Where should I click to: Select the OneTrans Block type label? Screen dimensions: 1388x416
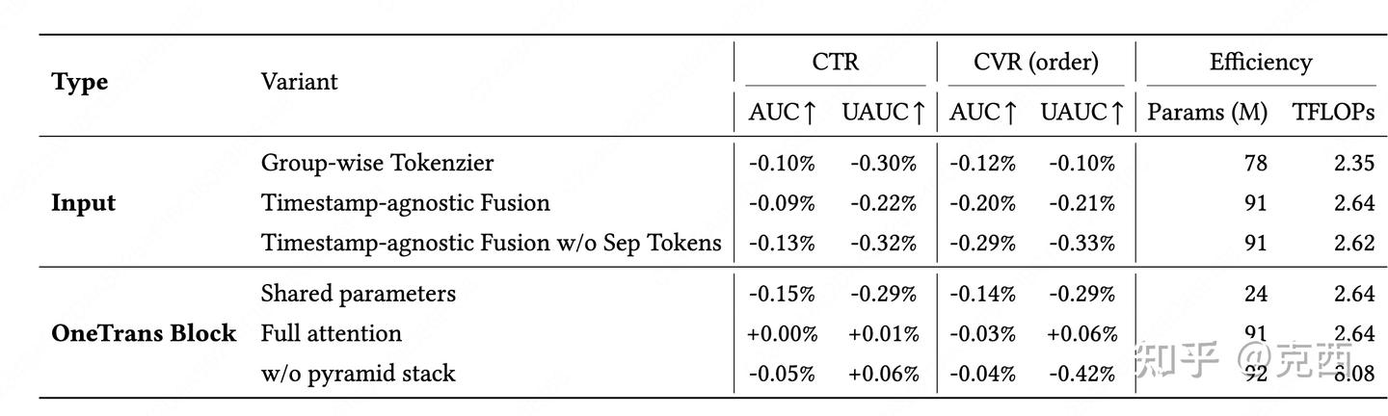[x=144, y=333]
